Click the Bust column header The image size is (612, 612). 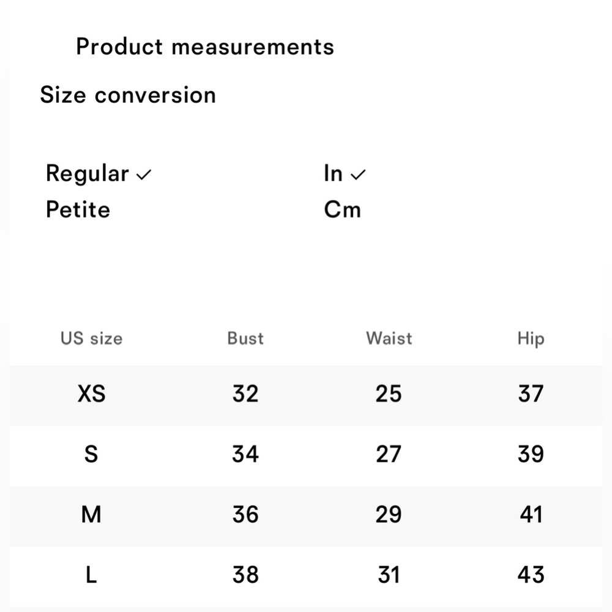[245, 338]
